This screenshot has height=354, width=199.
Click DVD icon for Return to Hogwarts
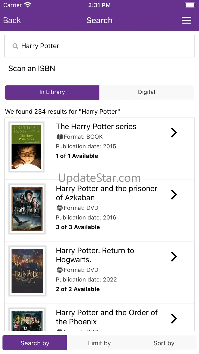[60, 270]
